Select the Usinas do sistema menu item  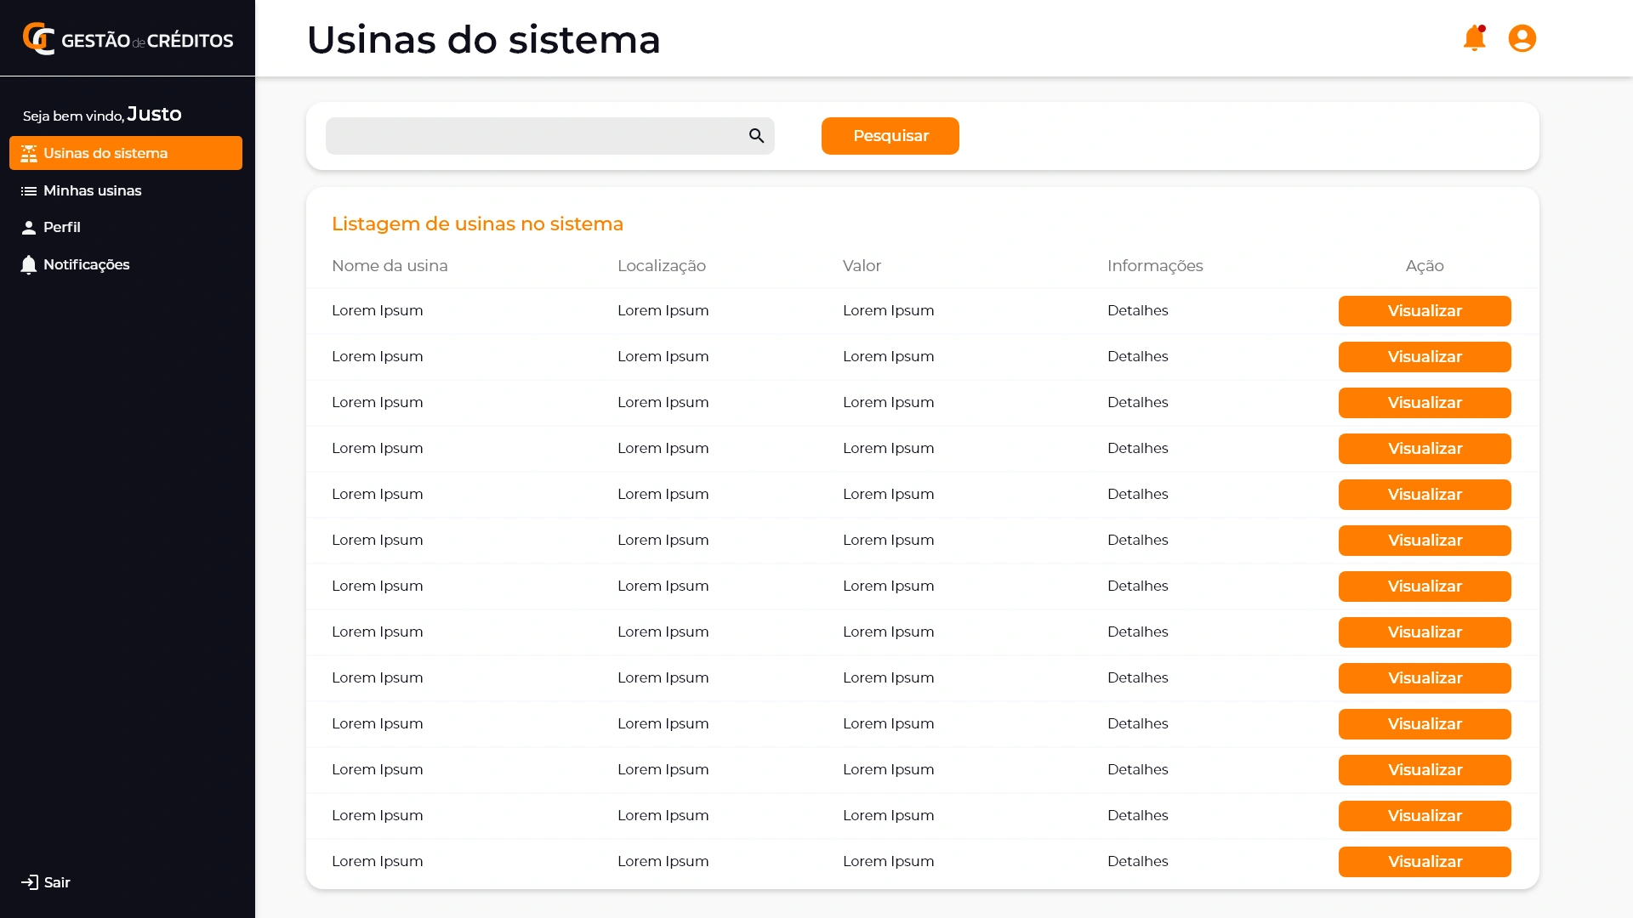click(x=126, y=153)
